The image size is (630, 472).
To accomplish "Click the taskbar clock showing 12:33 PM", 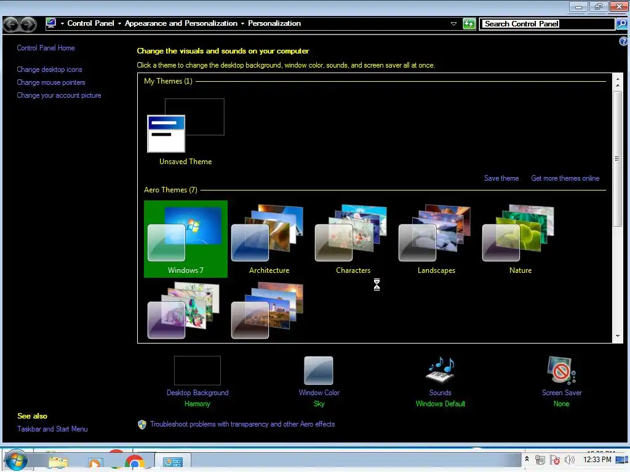I will tap(597, 460).
